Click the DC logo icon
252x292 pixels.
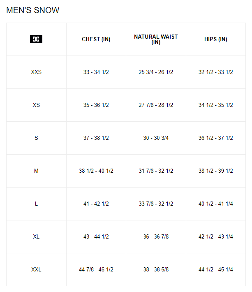click(36, 39)
